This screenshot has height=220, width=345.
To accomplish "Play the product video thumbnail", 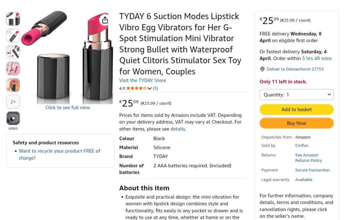I will (13, 118).
